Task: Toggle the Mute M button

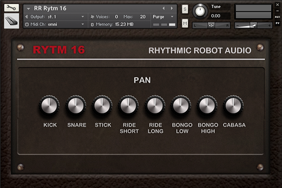Action: (x=185, y=23)
